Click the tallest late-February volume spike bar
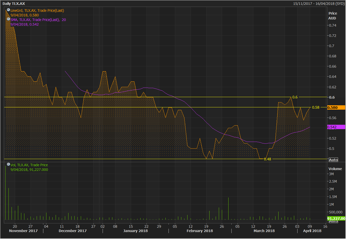Screen dimensions: 346x239 tap(228, 209)
